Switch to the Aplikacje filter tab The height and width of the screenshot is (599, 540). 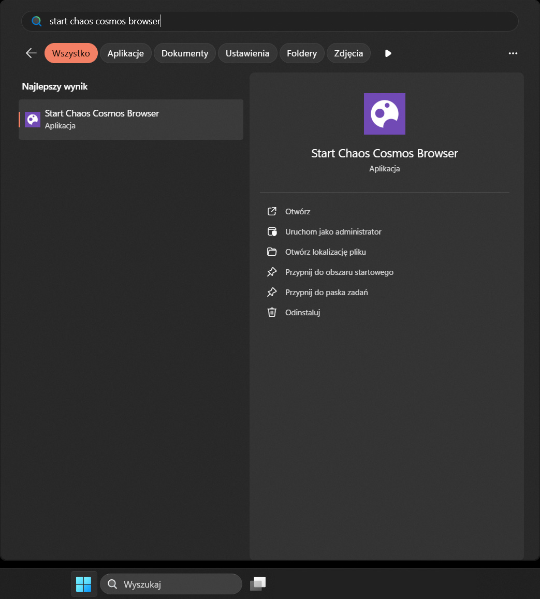click(126, 53)
